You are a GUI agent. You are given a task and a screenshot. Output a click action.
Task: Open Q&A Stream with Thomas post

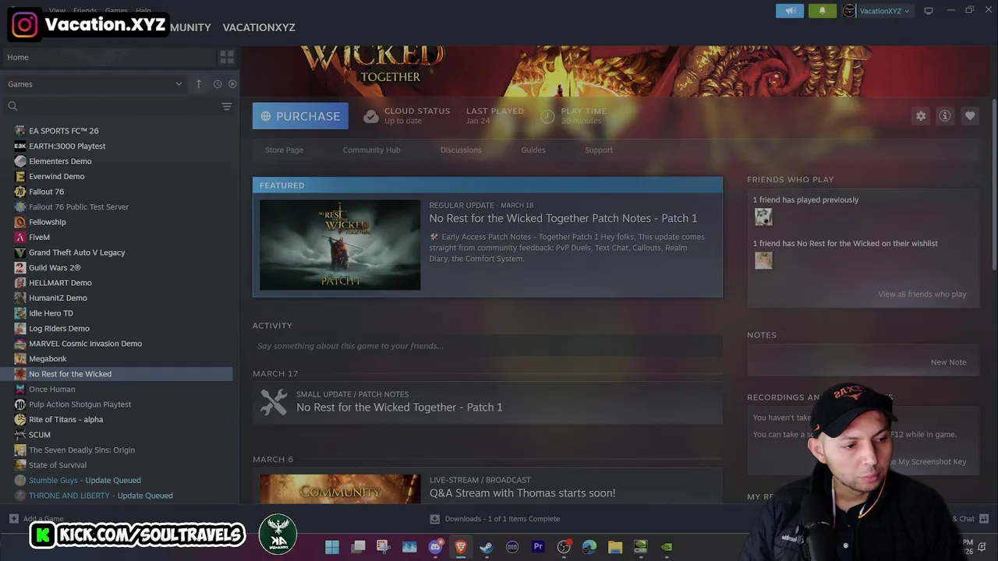coord(522,493)
